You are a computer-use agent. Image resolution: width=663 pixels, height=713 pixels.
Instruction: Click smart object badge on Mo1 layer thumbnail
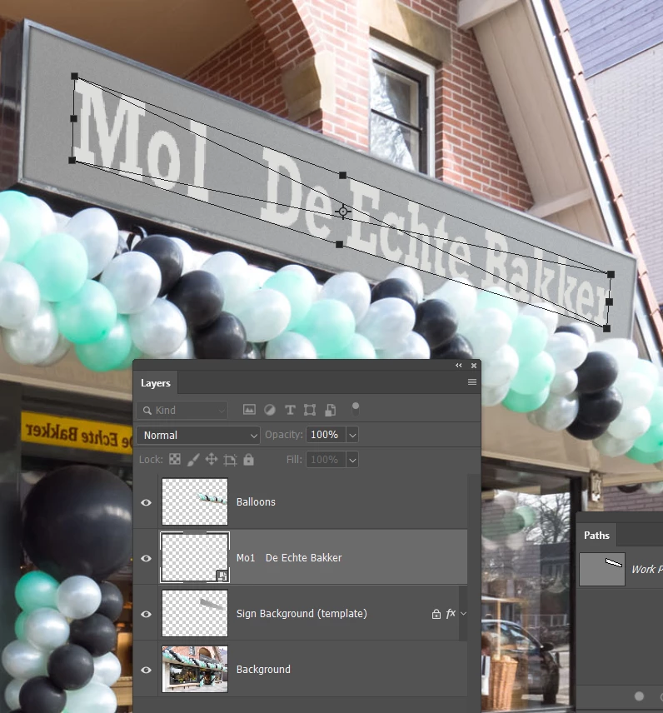(222, 576)
